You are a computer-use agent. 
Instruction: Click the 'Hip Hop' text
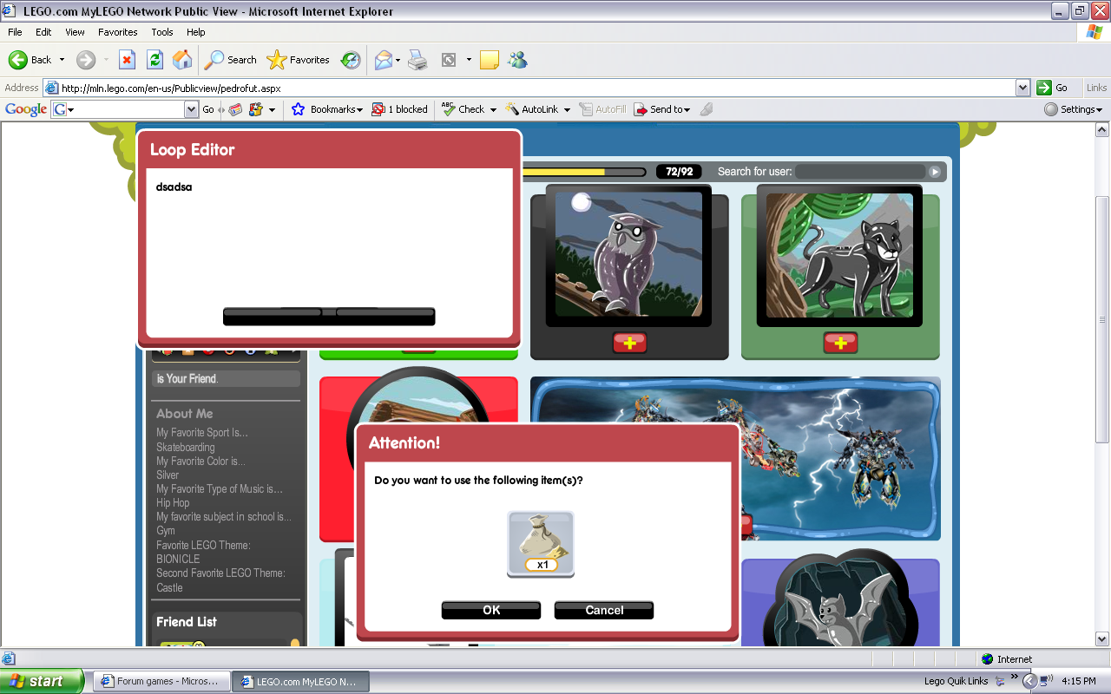(173, 502)
